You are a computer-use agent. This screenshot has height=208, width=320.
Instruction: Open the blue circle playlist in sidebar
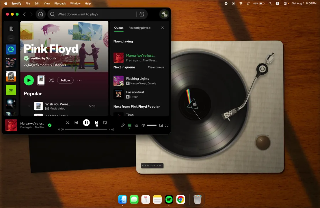tap(11, 49)
